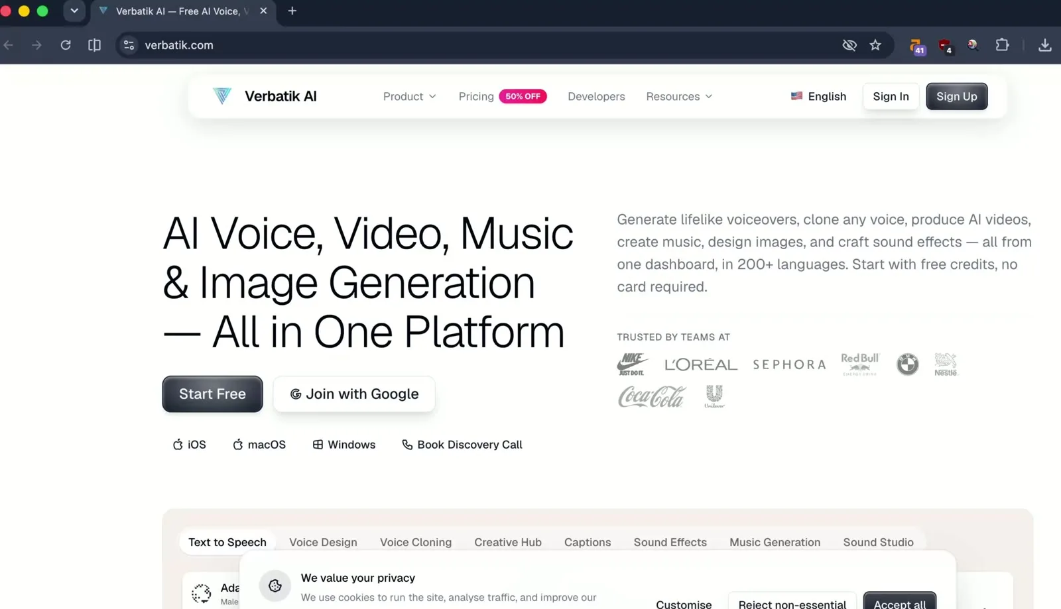Open the browser downloads icon
This screenshot has width=1061, height=609.
pos(1045,45)
